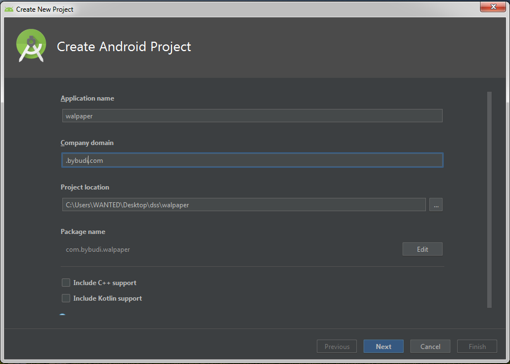510x364 pixels.
Task: Click the Finish button
Action: click(x=477, y=346)
